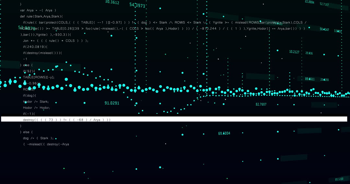350x184 pixels.
Task: Click the 69.6004 data label
Action: (224, 133)
